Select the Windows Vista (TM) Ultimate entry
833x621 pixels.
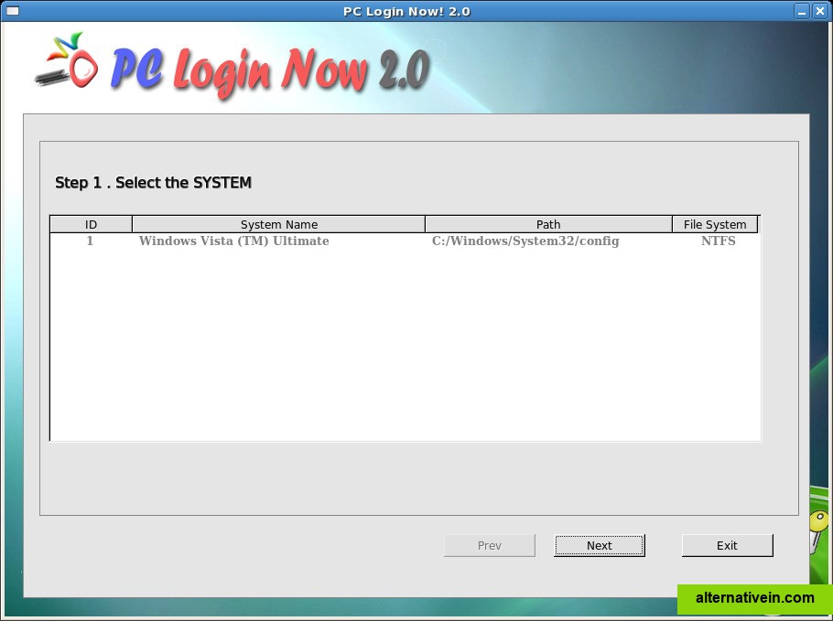[x=233, y=241]
